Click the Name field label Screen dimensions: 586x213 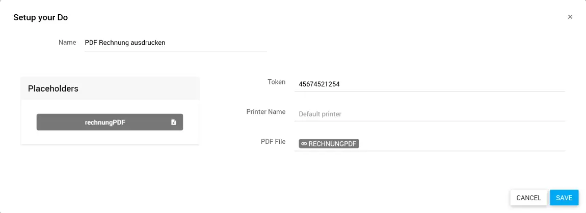(67, 43)
